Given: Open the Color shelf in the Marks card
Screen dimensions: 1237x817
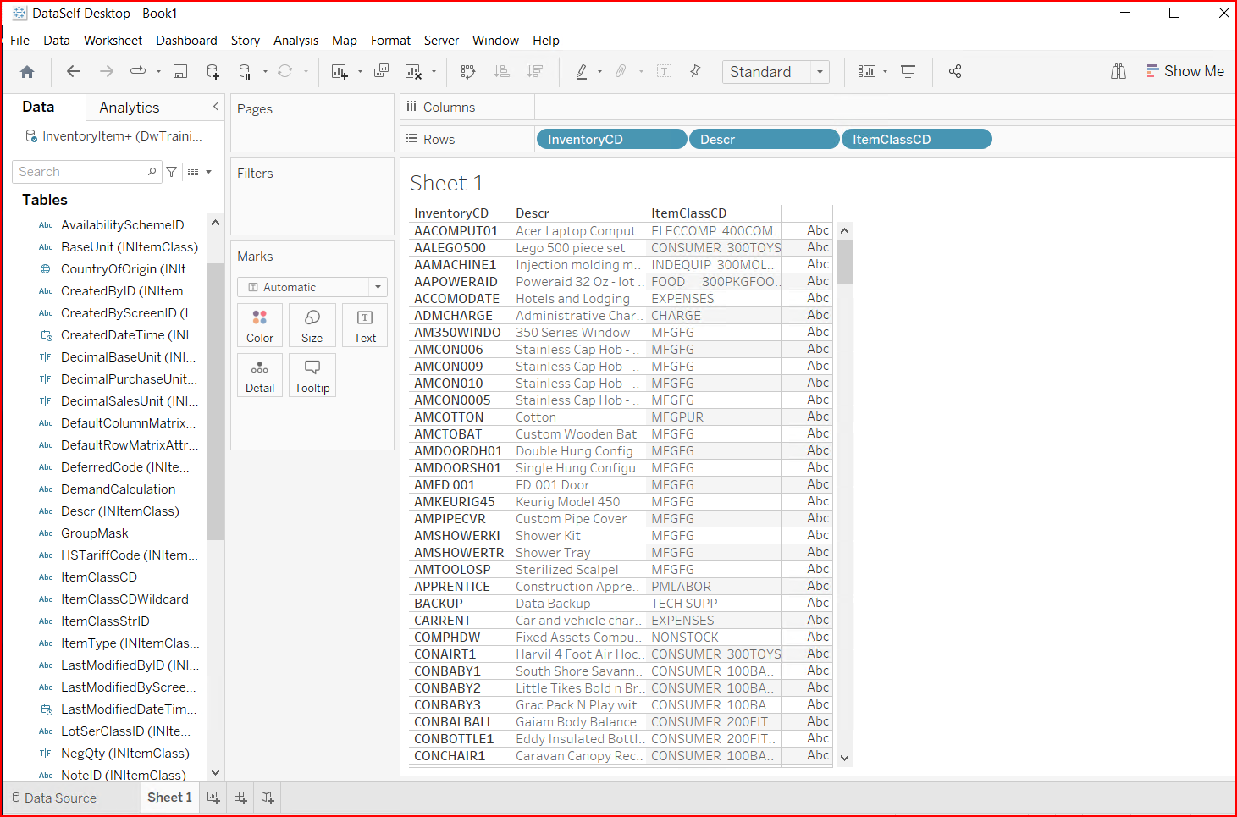Looking at the screenshot, I should pyautogui.click(x=259, y=325).
